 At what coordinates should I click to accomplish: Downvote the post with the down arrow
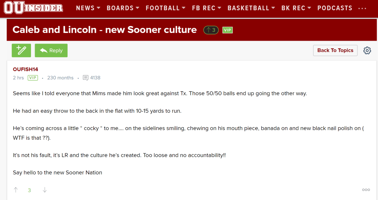click(45, 190)
